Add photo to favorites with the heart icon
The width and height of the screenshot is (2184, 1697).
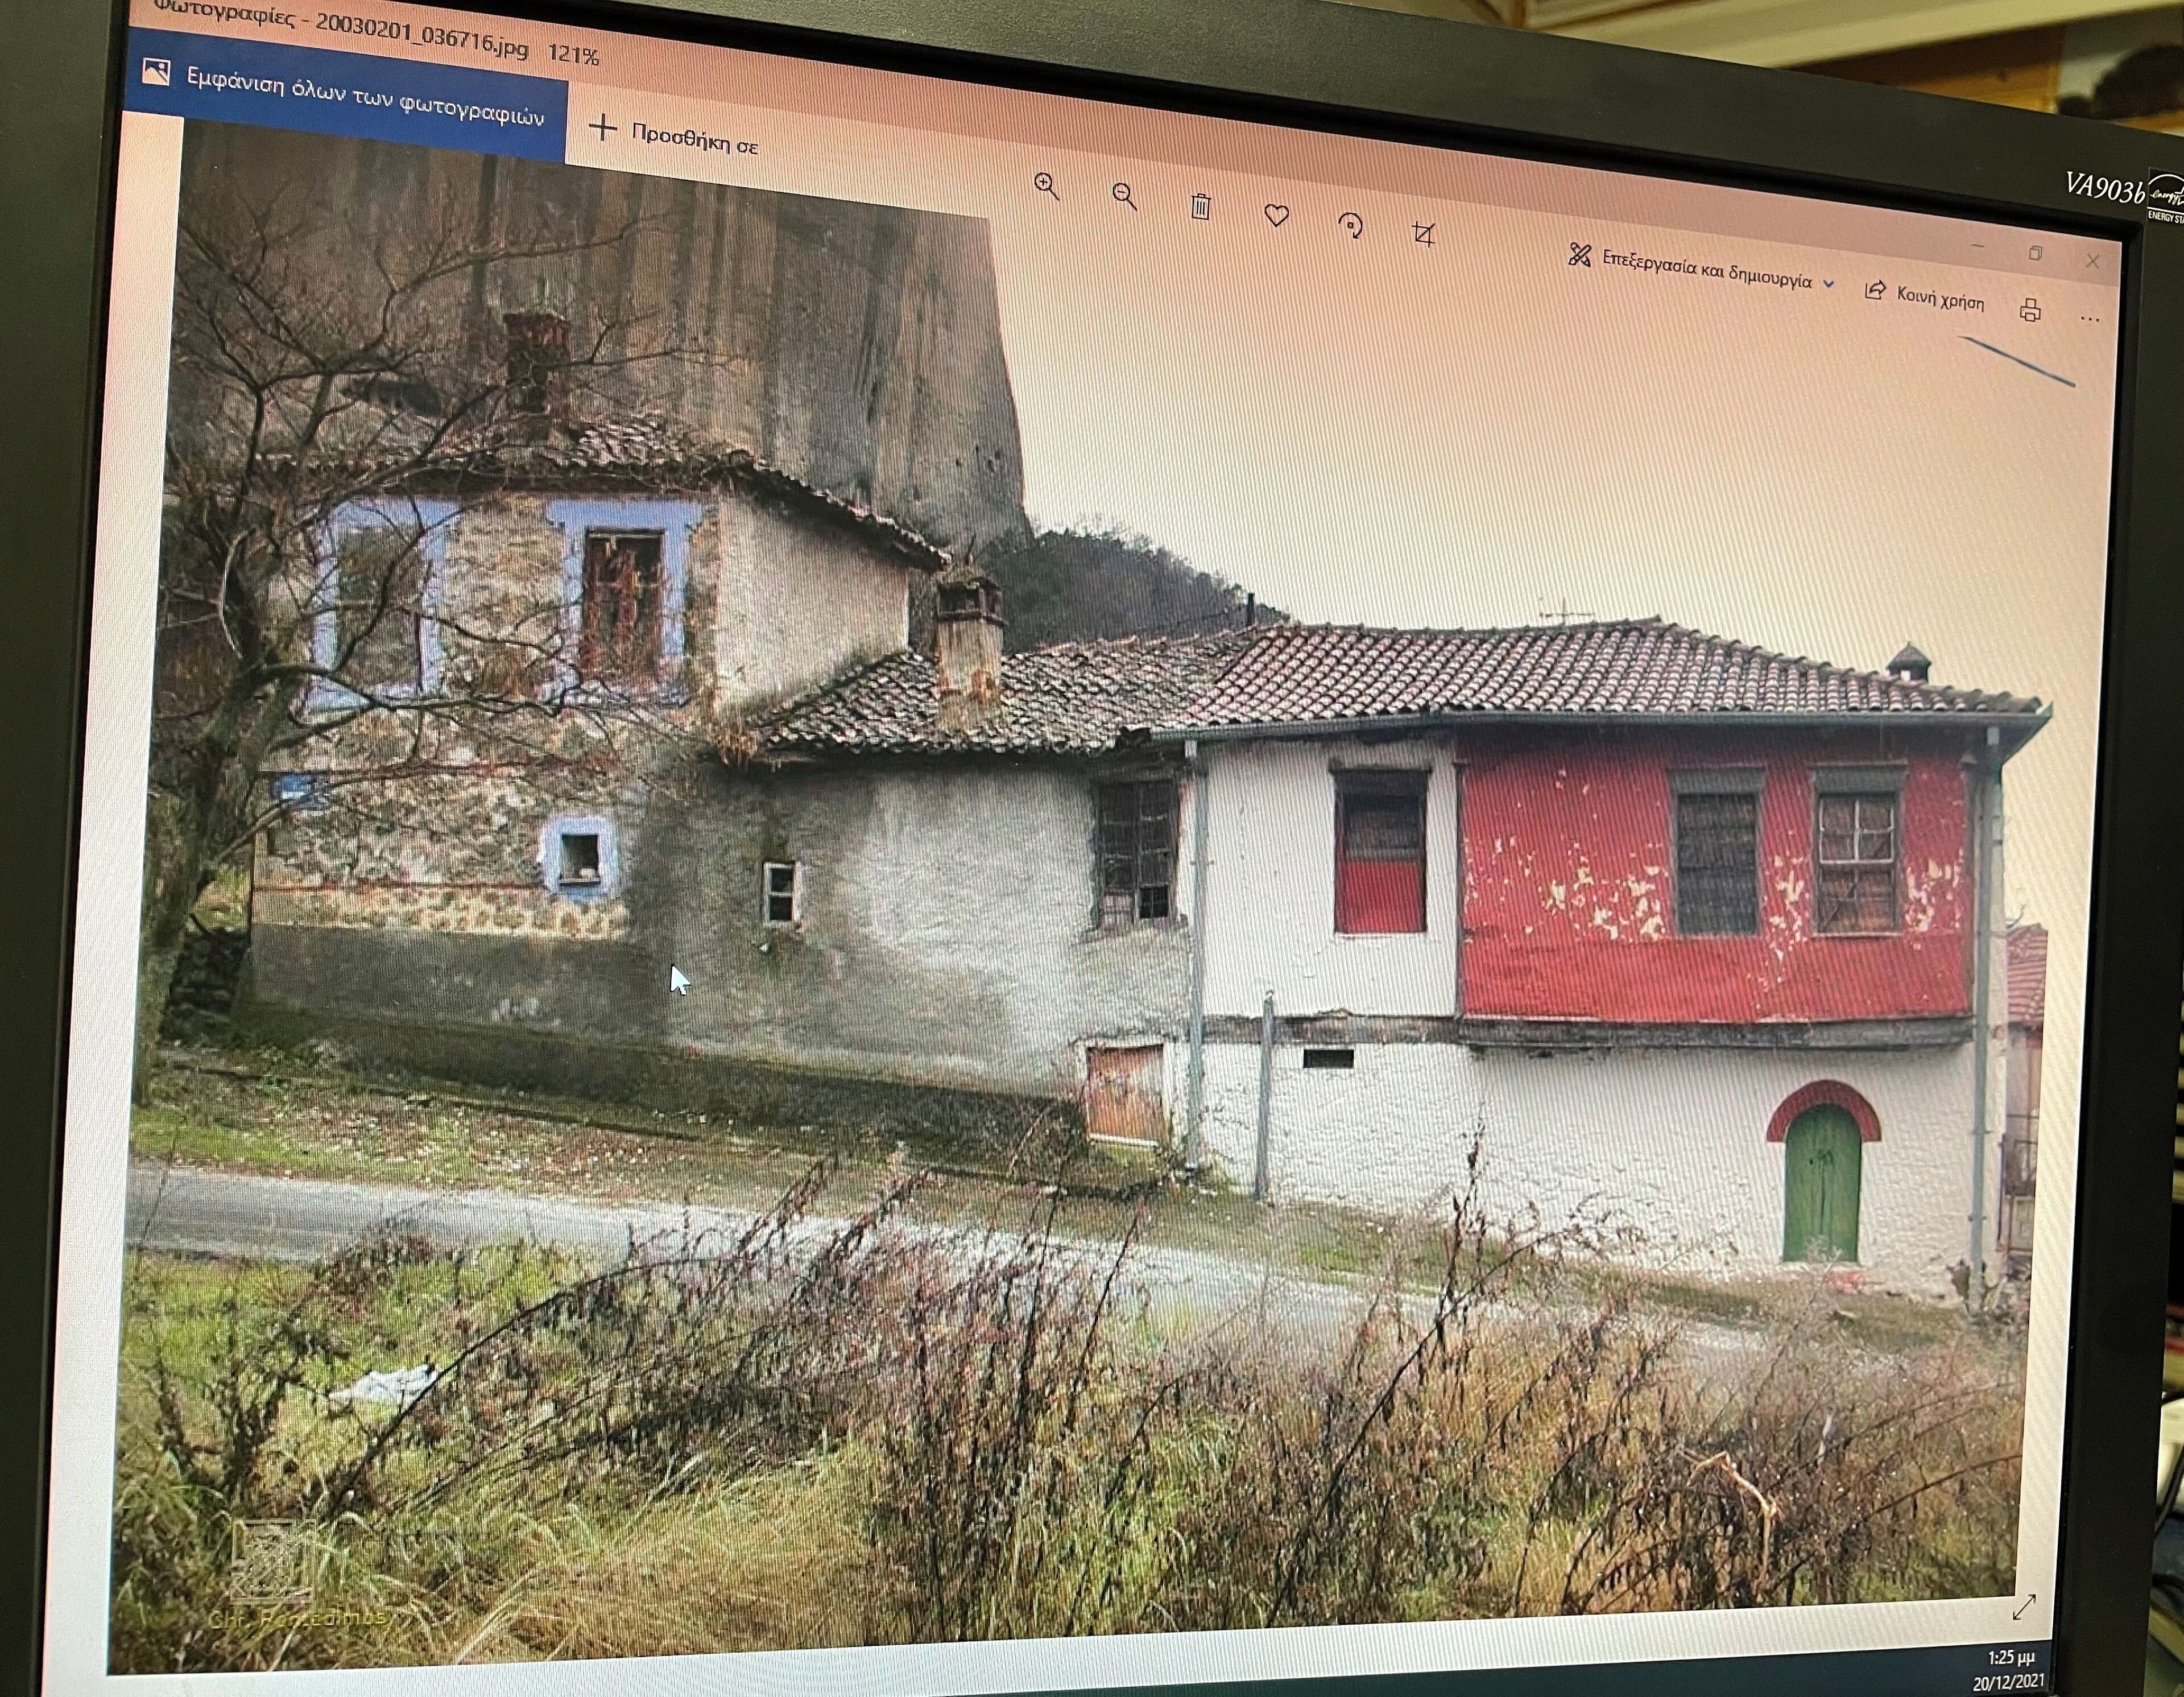click(1276, 215)
